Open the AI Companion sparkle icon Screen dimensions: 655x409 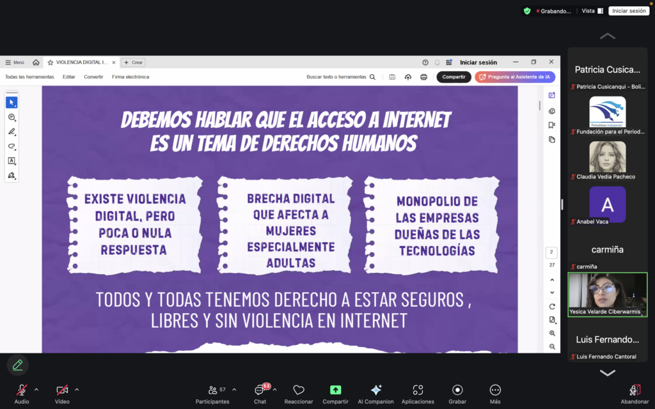[x=375, y=390]
